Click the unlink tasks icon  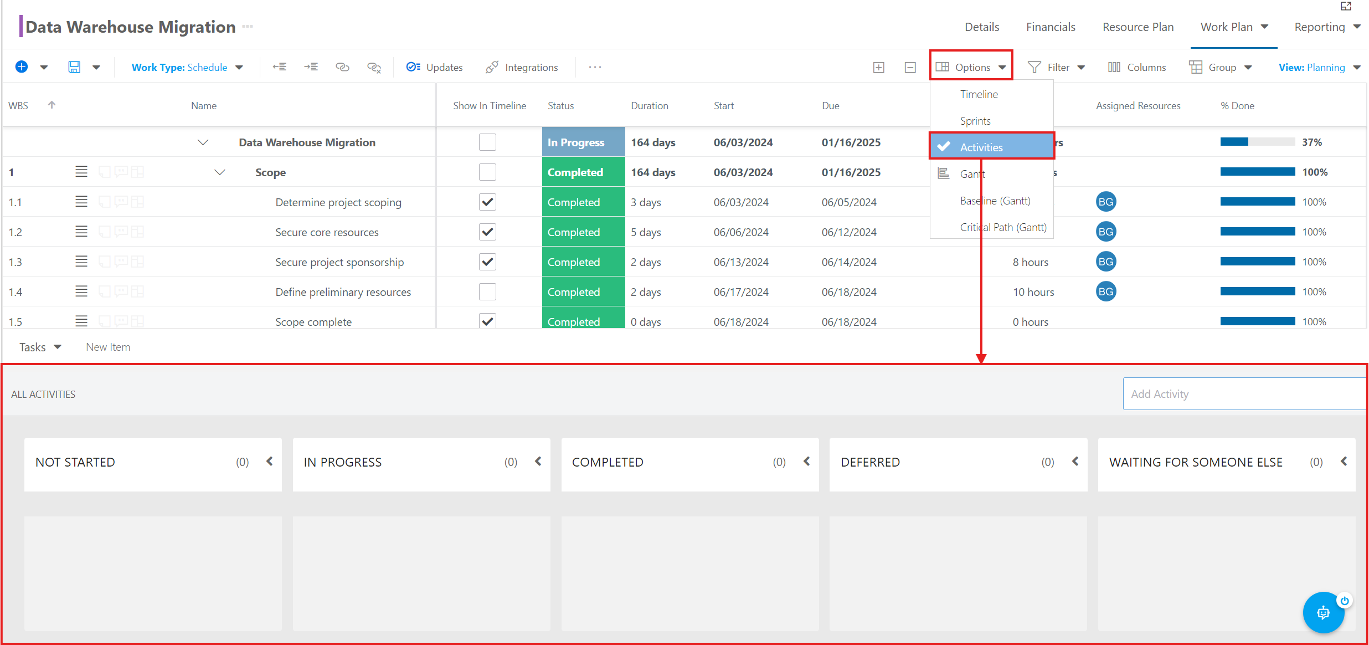coord(374,67)
